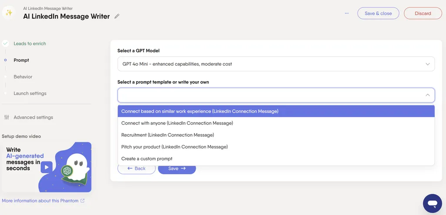Image resolution: width=446 pixels, height=215 pixels.
Task: Choose the Recruitment template option
Action: point(276,135)
